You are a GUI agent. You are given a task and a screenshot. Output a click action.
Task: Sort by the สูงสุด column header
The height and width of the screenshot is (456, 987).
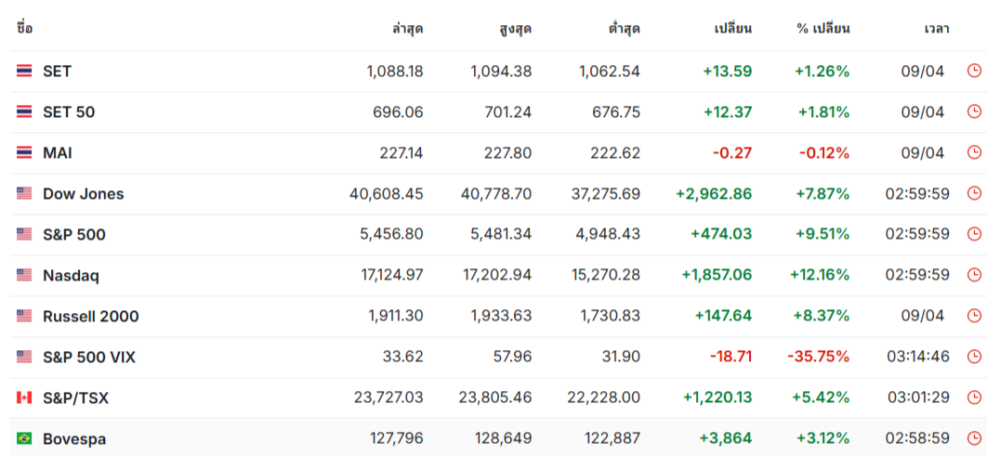(x=515, y=29)
